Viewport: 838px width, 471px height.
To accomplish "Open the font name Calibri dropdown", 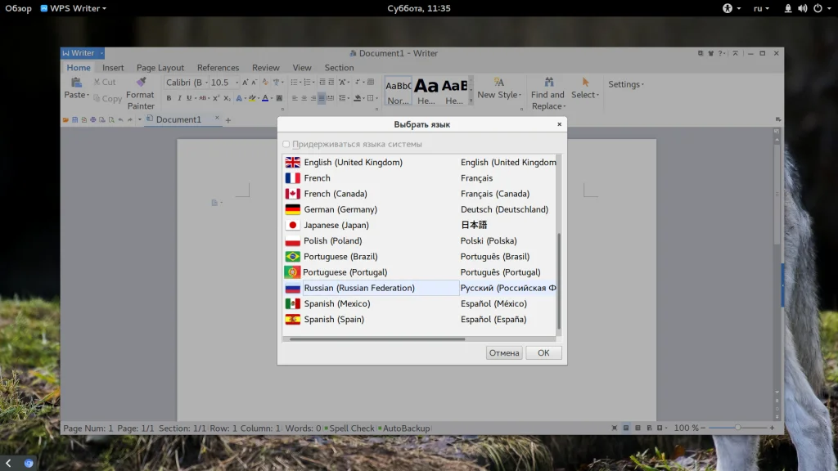I will (186, 83).
